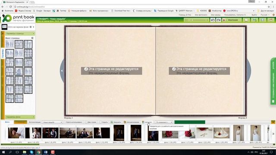
Task: Click the settings icon at far right of user bar
Action: pyautogui.click(x=273, y=15)
